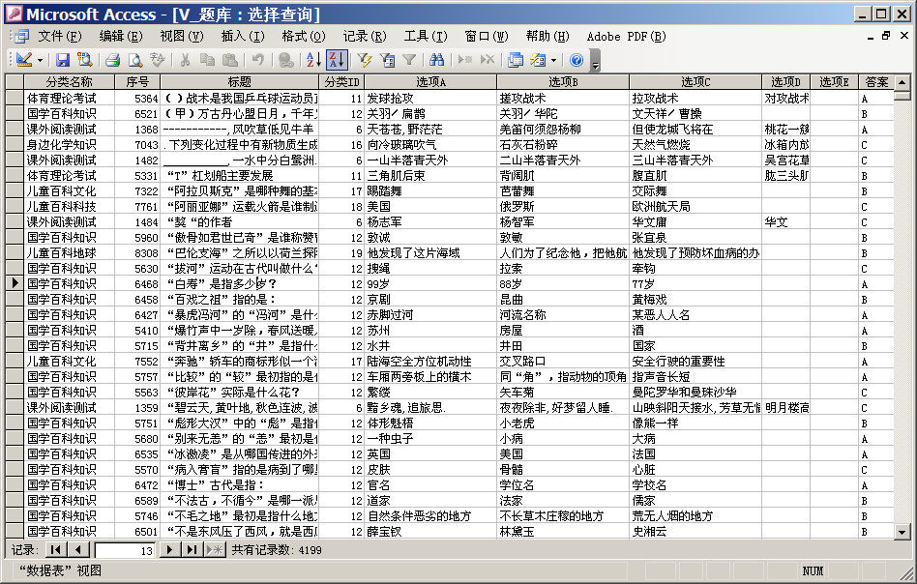
Task: Select the 分类ID column header
Action: (x=342, y=82)
